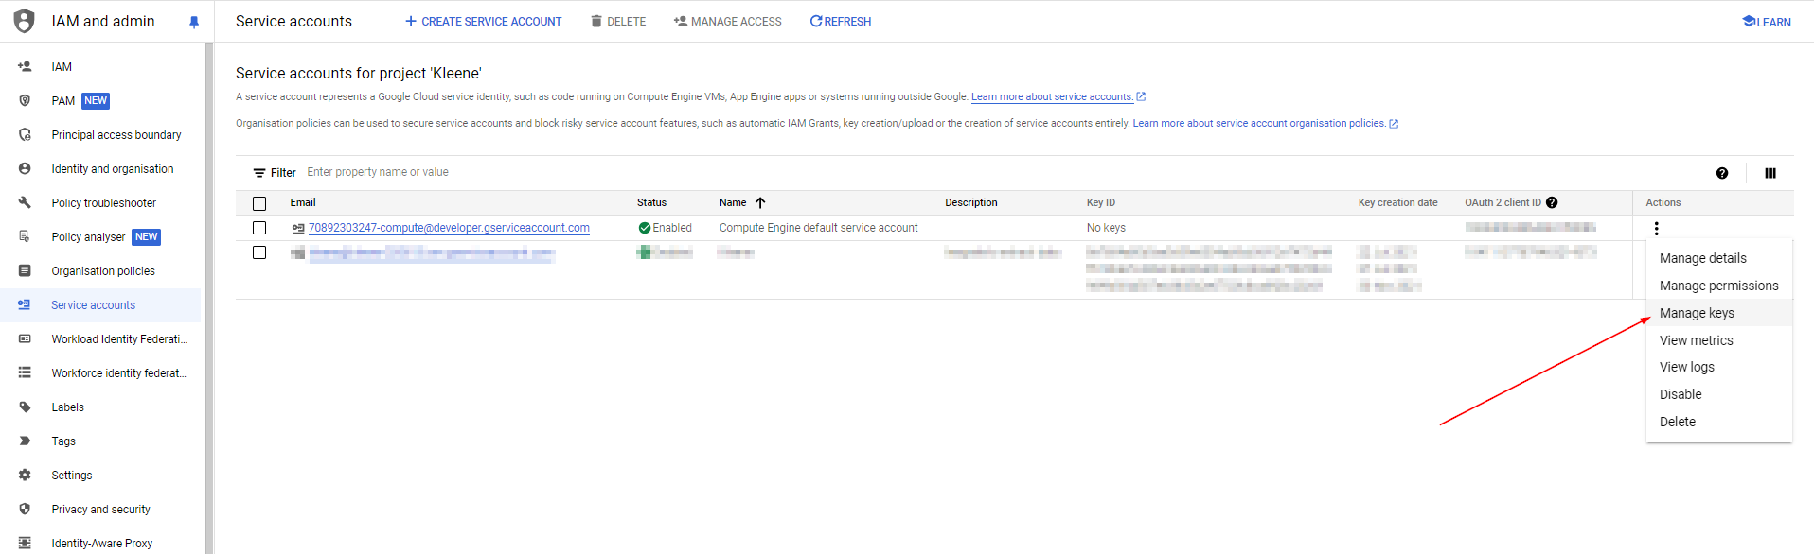Click the Delete toolbar button
1814x554 pixels.
click(618, 22)
